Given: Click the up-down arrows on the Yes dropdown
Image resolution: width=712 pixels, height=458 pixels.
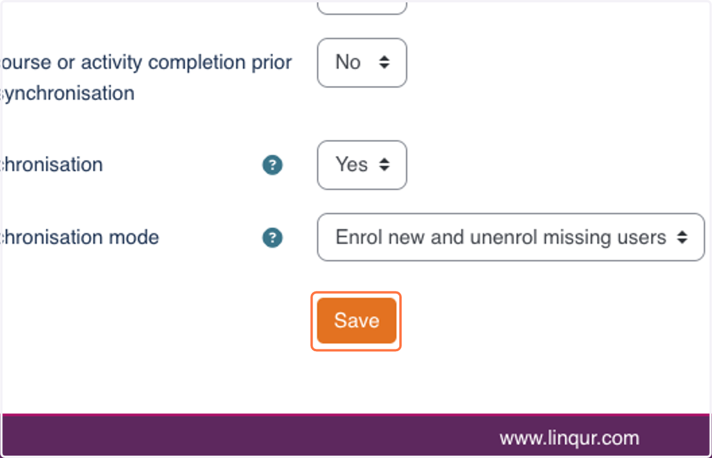Looking at the screenshot, I should tap(384, 164).
